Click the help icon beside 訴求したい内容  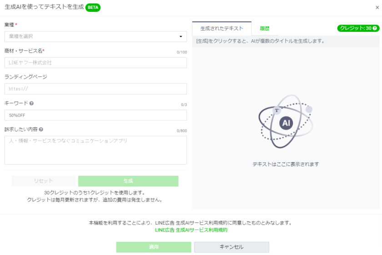[x=41, y=130]
